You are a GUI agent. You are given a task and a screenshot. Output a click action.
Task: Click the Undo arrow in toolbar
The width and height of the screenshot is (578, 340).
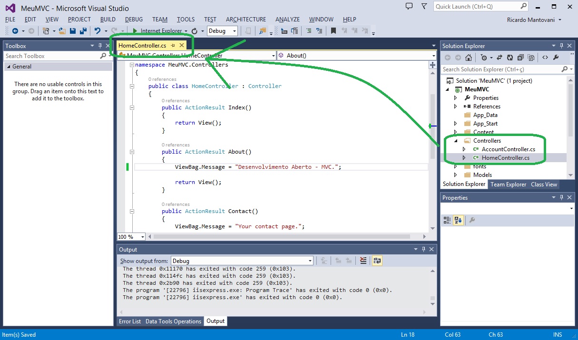pyautogui.click(x=98, y=31)
